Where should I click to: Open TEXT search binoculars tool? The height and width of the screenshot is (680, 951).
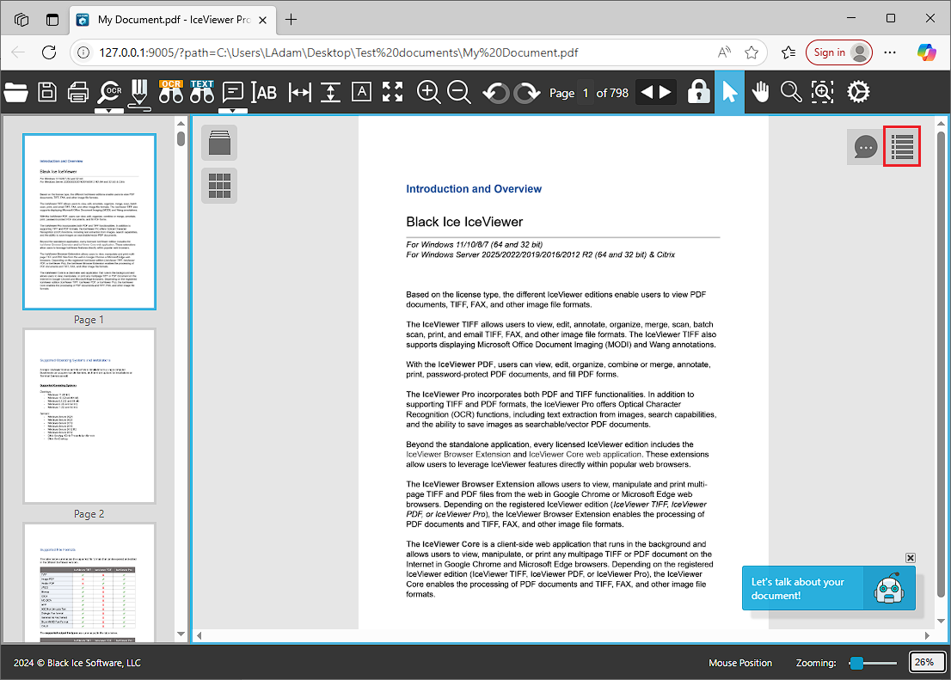click(x=202, y=92)
